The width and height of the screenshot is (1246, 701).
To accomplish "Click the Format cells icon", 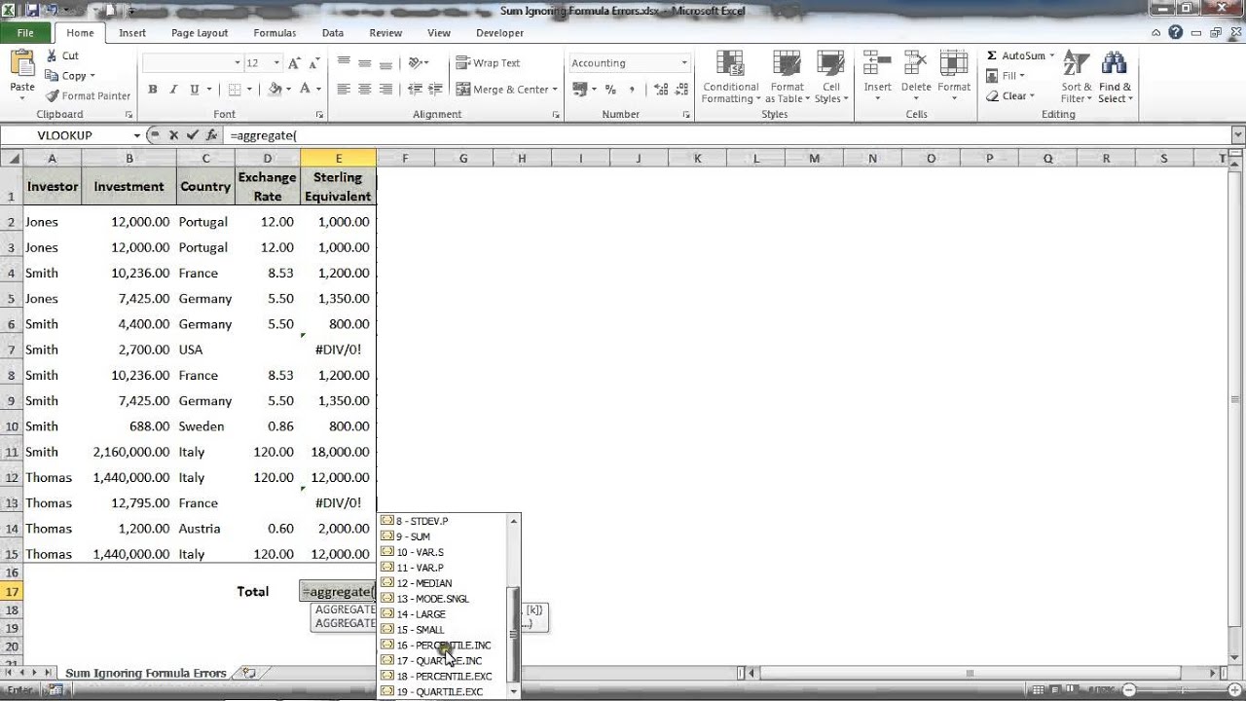I will tap(954, 64).
